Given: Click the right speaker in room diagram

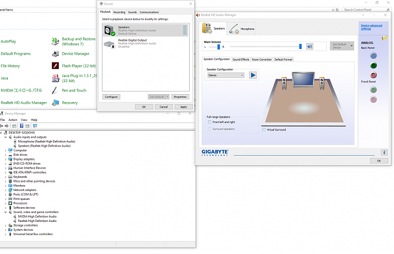Looking at the screenshot, I should click(x=322, y=83).
